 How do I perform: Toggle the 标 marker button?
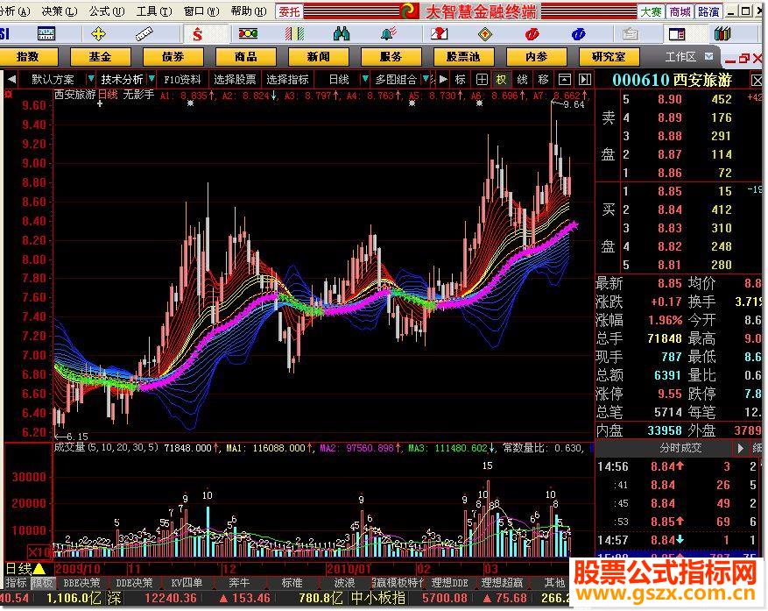461,79
